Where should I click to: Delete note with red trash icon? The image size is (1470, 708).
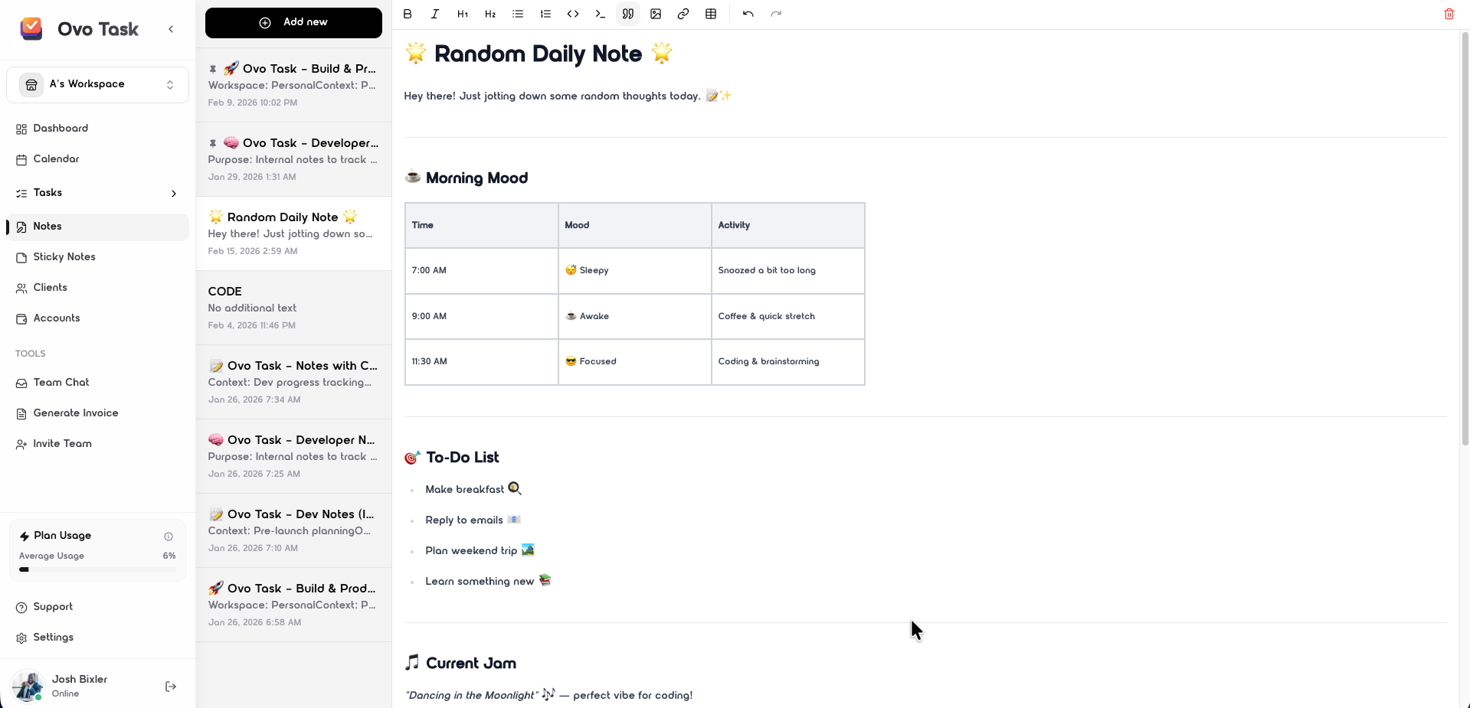pos(1449,14)
